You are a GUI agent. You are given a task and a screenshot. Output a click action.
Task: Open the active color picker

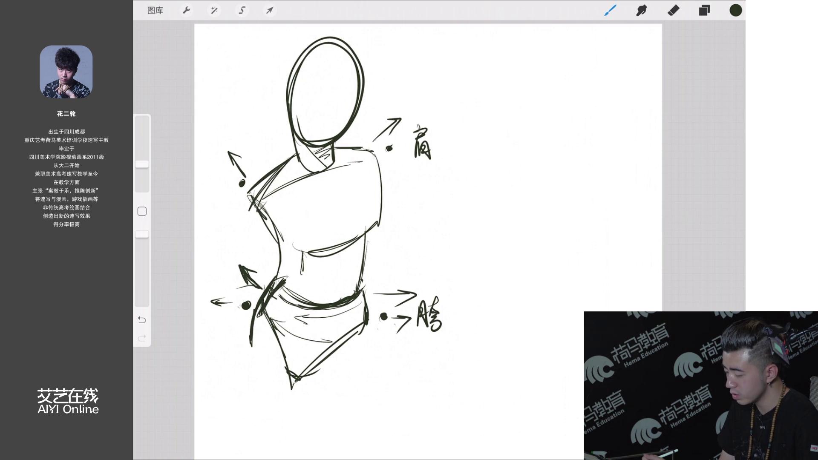[x=736, y=10]
